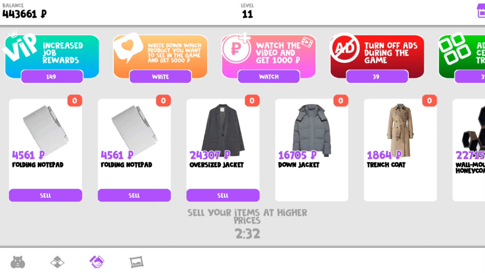Tap the ruble coin plus icon
Screen dimensions: 485x273
tap(236, 48)
